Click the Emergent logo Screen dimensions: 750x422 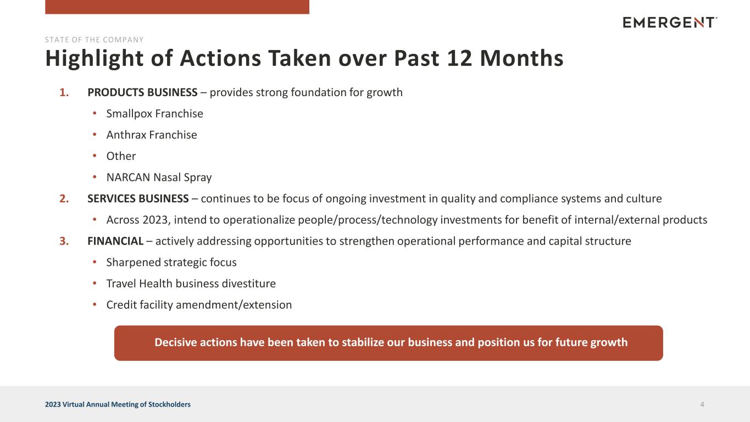coord(670,22)
